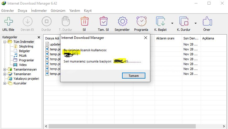Viewport: 228px width, 129px height.
Task: Click the Tam. Sil checked trash icon
Action: (104, 21)
